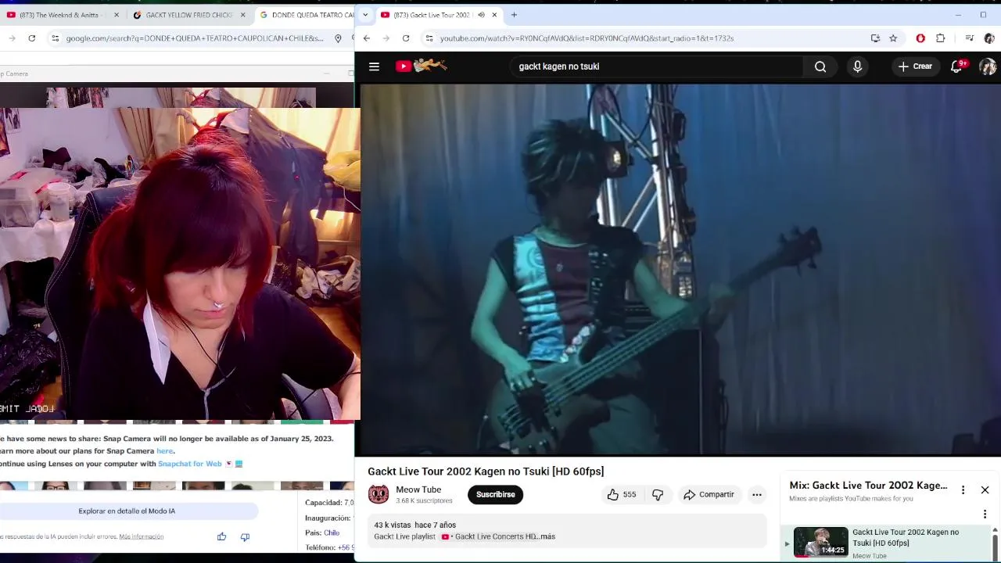Switch to The Weeknd & Anitta tab
The height and width of the screenshot is (563, 1001).
coord(59,15)
